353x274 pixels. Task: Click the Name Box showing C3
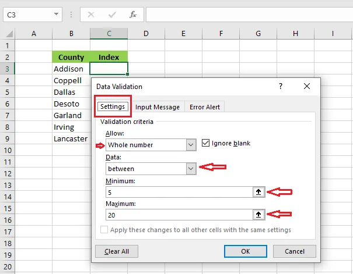point(29,15)
